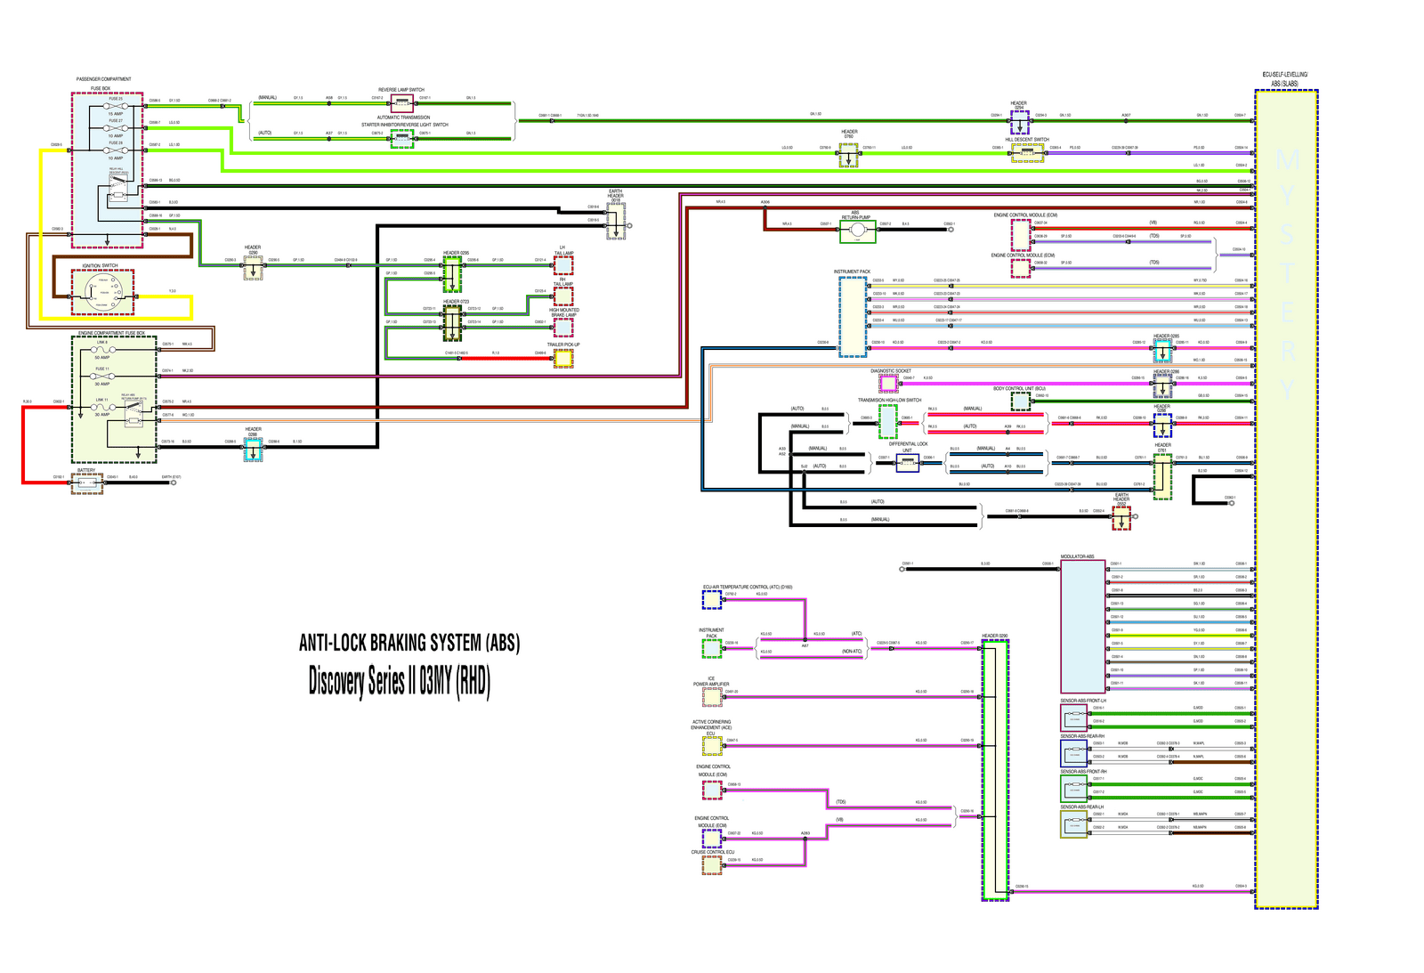Click the Battery symbol
The width and height of the screenshot is (1424, 973).
pyautogui.click(x=87, y=482)
